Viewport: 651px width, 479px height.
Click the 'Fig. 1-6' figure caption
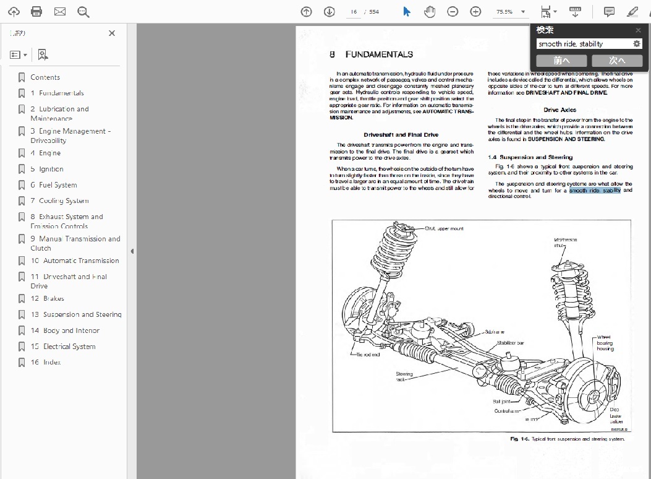[567, 439]
